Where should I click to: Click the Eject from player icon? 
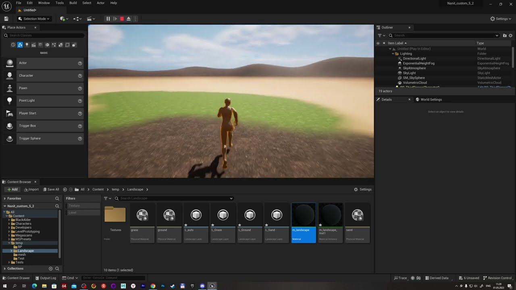tap(129, 19)
